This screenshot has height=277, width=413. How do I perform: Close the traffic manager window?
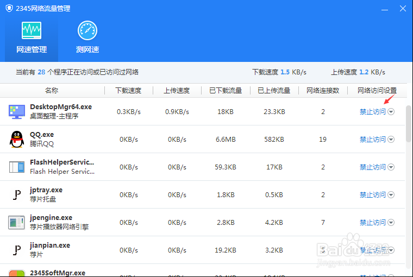403,9
